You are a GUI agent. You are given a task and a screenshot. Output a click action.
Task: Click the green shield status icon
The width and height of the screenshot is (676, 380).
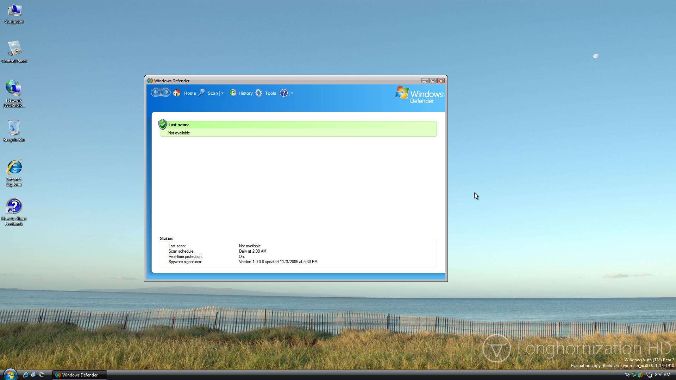click(163, 125)
